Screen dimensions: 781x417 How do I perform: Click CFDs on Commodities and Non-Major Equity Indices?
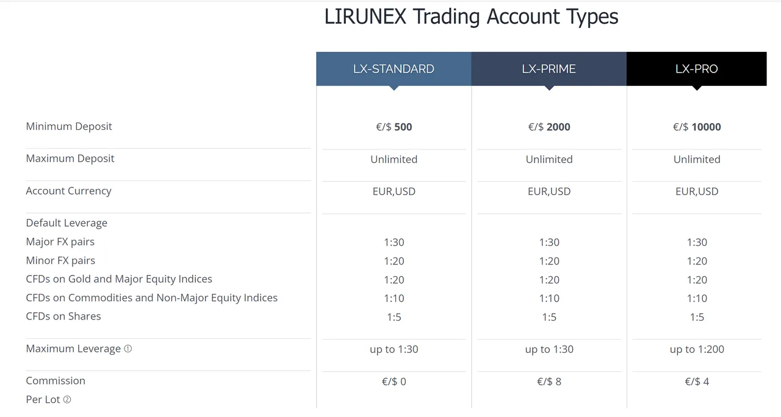(x=152, y=298)
